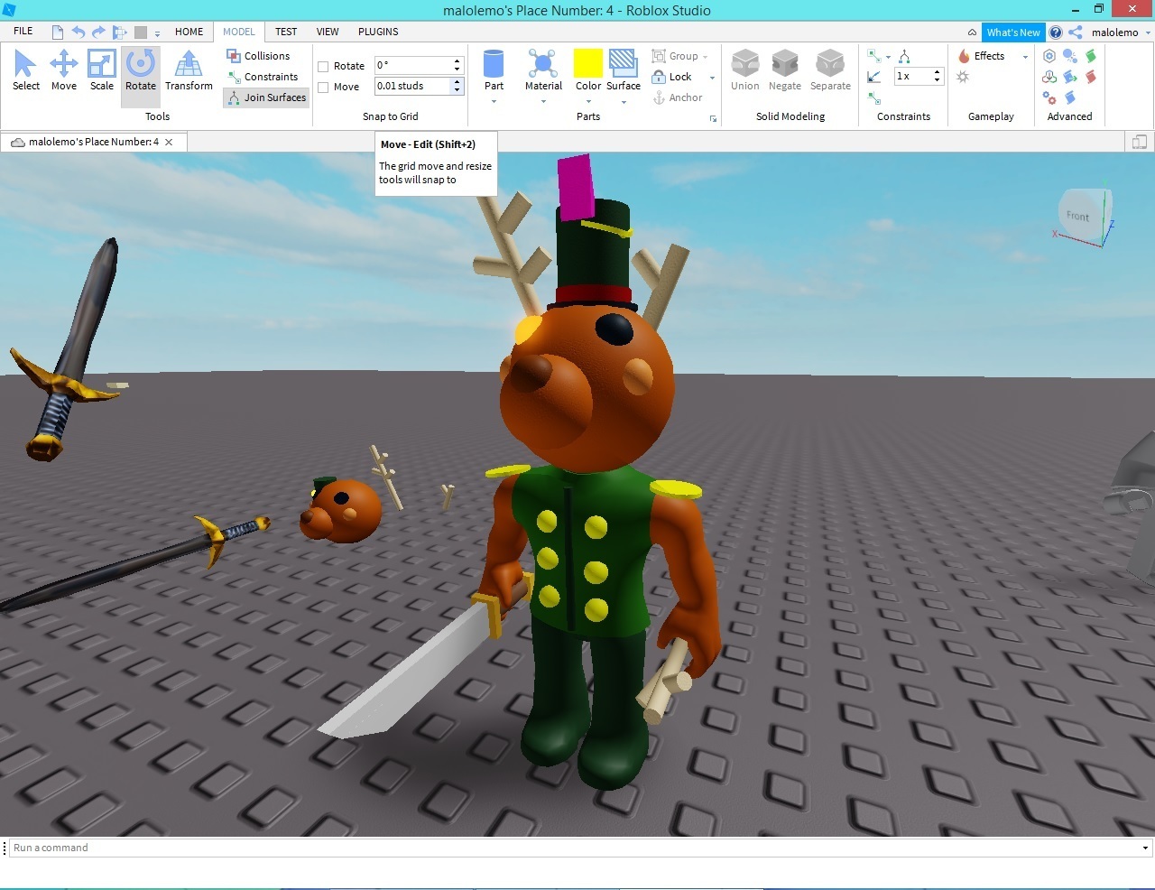The width and height of the screenshot is (1155, 890).
Task: Toggle Collisions on or off
Action: pyautogui.click(x=258, y=56)
